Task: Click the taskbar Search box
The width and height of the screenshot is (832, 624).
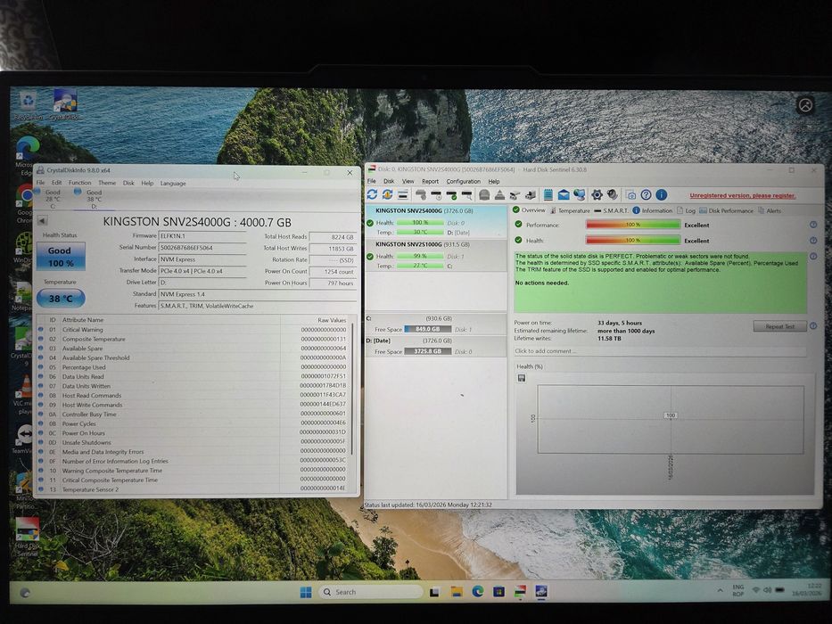Action: pos(370,592)
